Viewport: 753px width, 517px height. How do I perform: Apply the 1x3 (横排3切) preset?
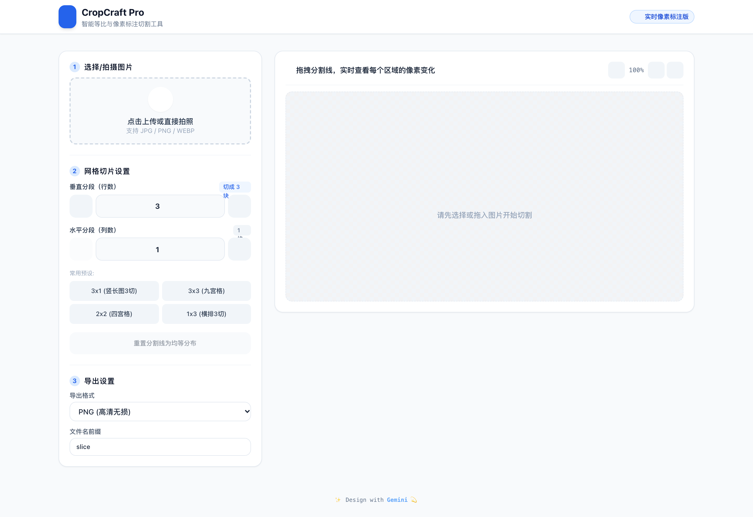(206, 314)
